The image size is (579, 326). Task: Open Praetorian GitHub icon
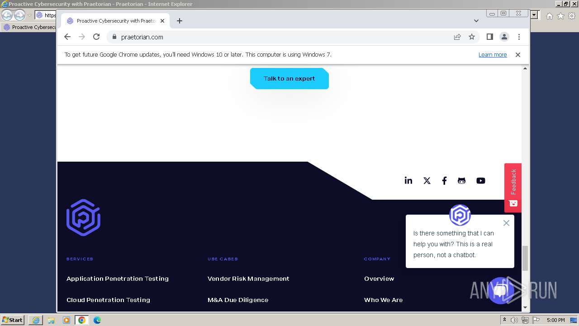[x=461, y=181]
